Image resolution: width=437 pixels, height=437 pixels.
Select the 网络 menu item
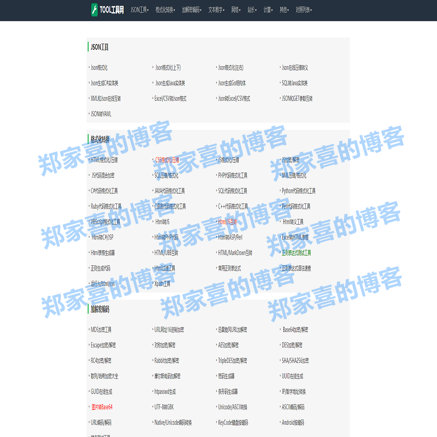pos(237,10)
